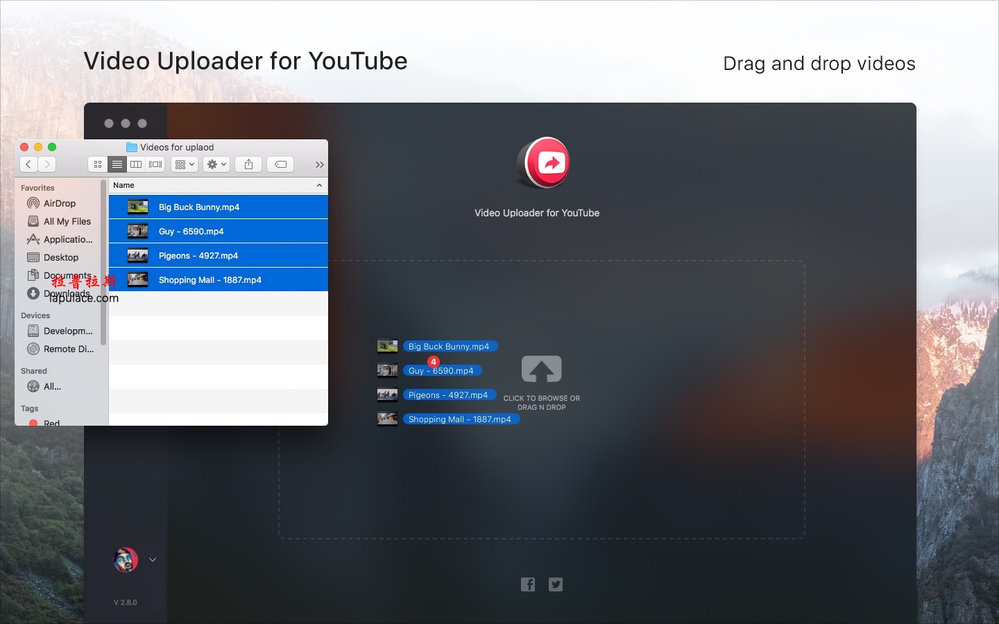Go back in Finder window

28,164
